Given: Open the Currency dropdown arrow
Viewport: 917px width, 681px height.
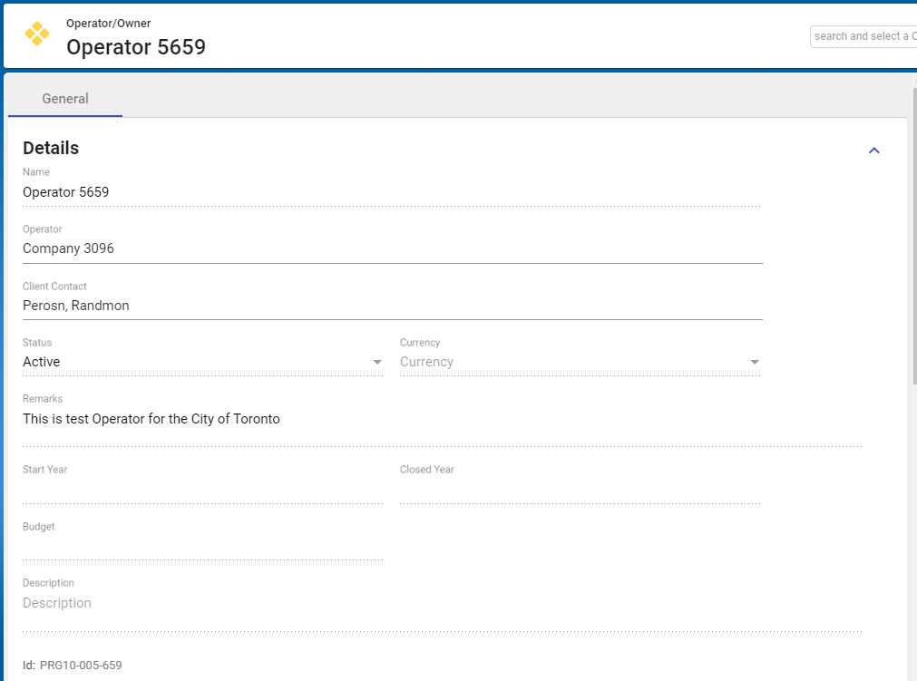Looking at the screenshot, I should pos(754,363).
